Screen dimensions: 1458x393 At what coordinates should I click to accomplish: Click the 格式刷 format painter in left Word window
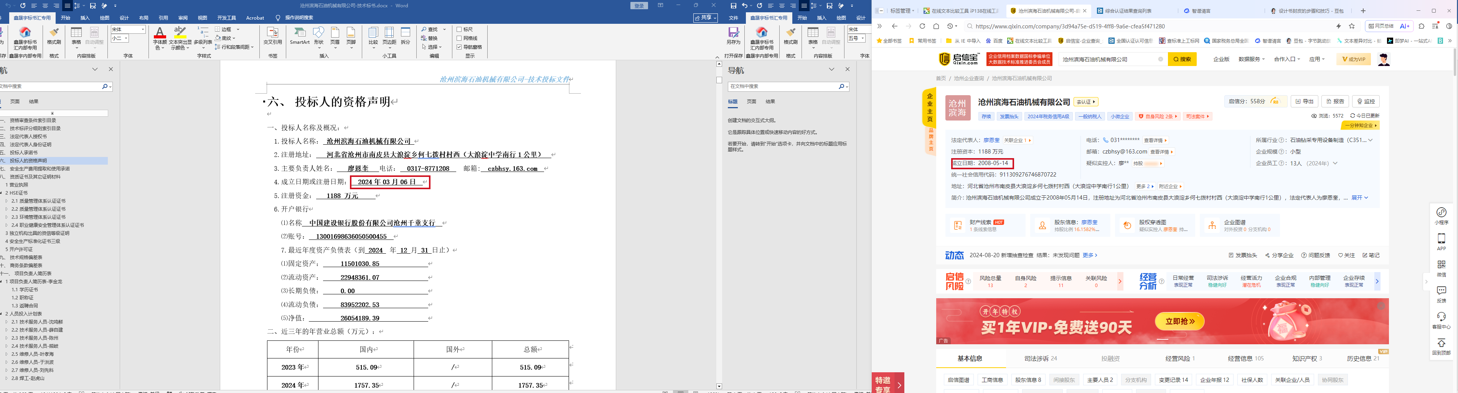tap(54, 36)
